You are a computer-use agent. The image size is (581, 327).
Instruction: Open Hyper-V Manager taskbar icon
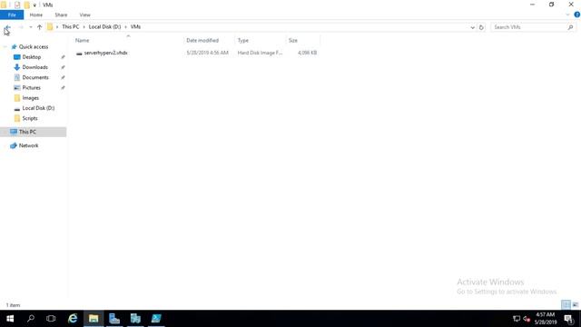click(x=135, y=319)
